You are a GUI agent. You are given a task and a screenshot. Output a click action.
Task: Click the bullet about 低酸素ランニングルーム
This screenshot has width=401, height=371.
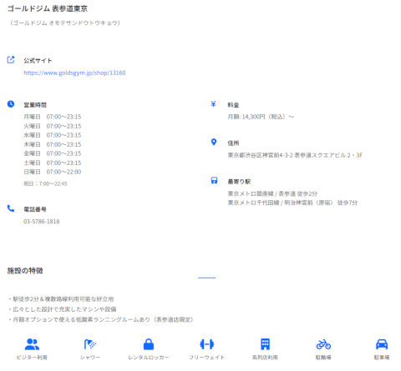click(100, 319)
